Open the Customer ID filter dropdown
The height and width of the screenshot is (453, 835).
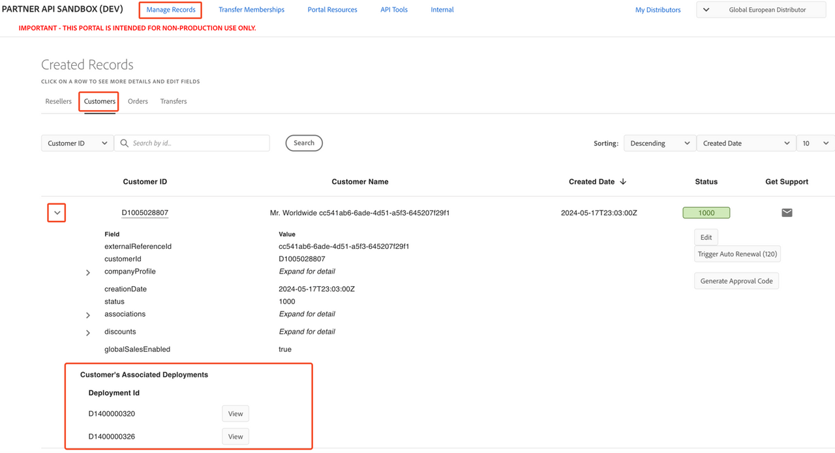[x=77, y=143]
